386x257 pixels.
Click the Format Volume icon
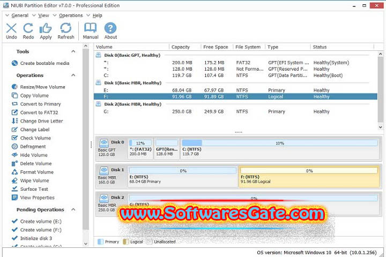point(14,172)
